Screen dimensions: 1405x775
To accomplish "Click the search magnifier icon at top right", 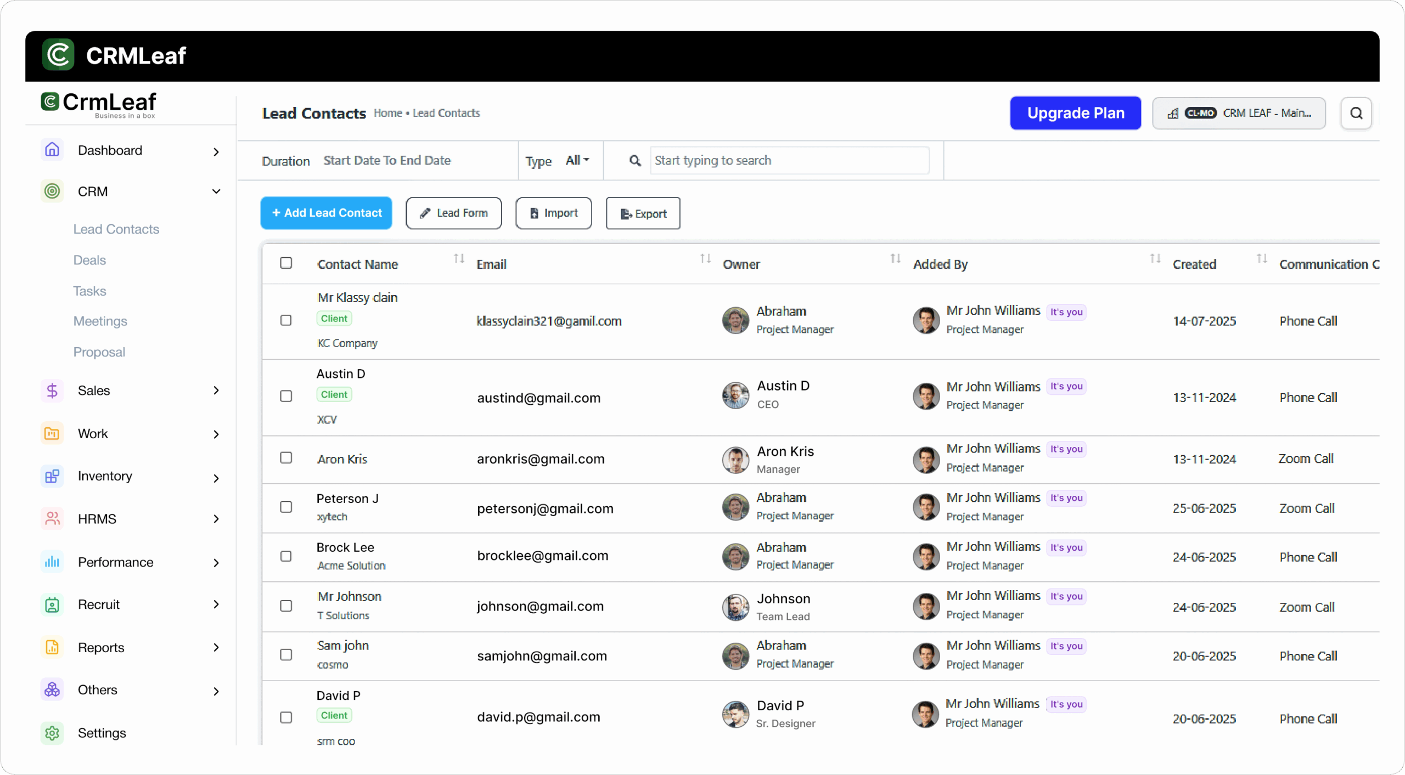I will 1356,114.
